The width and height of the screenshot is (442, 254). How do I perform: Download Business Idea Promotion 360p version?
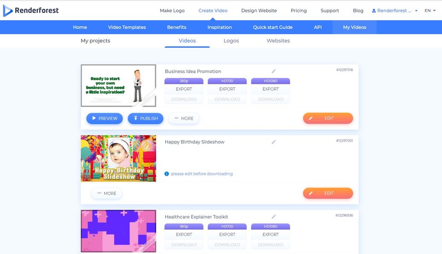(x=184, y=99)
